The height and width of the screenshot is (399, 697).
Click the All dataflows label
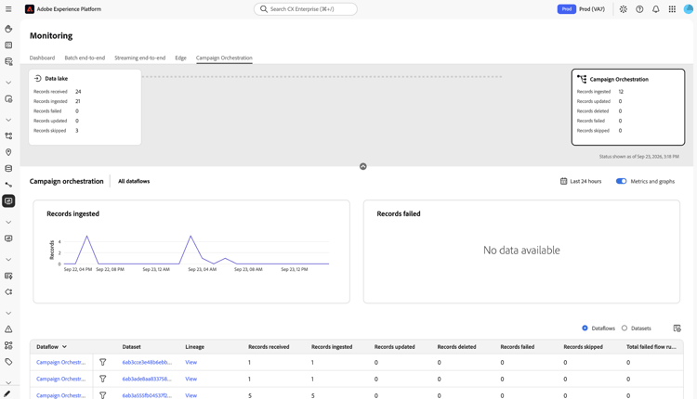click(134, 181)
